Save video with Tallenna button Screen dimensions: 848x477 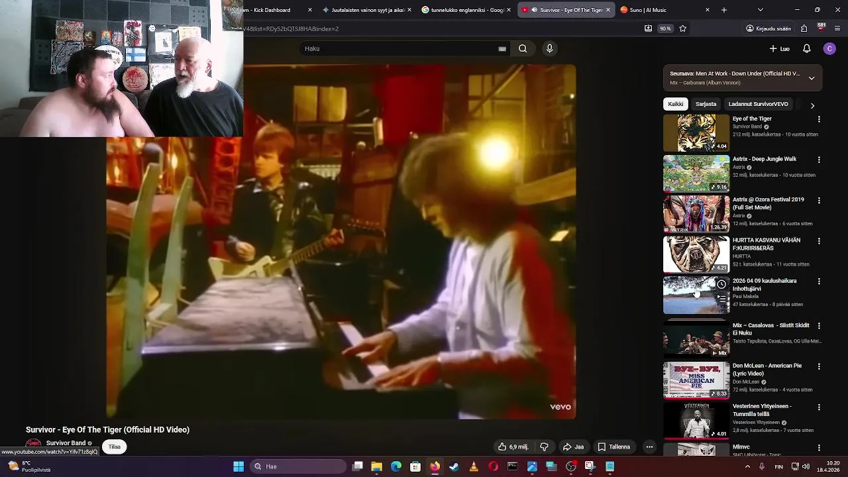tap(613, 447)
